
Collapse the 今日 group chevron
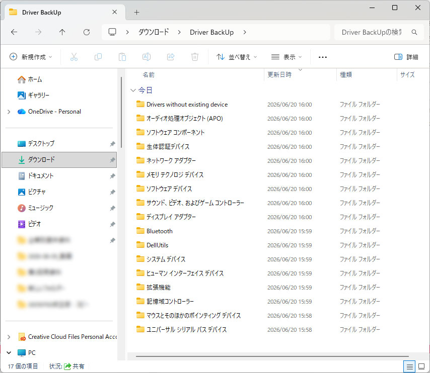point(133,90)
